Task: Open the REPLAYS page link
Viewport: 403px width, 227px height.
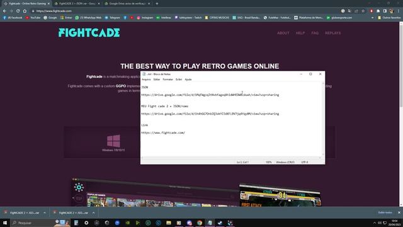Action: (333, 33)
